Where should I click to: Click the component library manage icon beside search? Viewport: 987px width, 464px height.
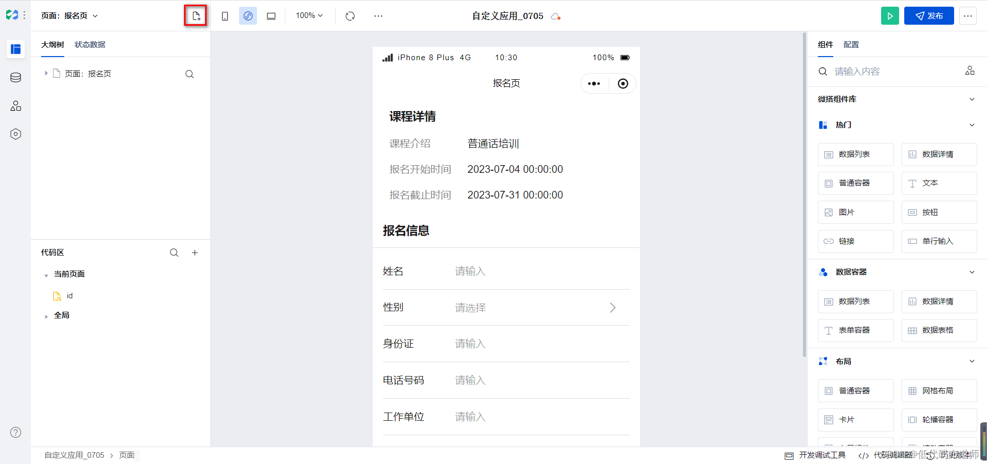970,70
